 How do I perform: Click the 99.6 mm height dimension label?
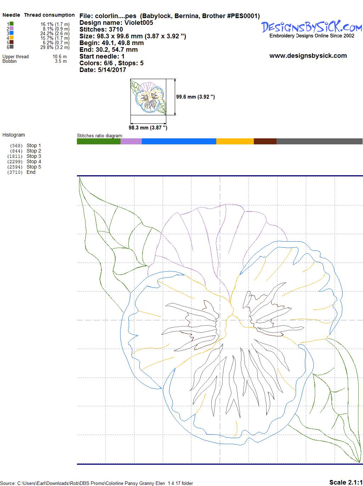point(195,97)
